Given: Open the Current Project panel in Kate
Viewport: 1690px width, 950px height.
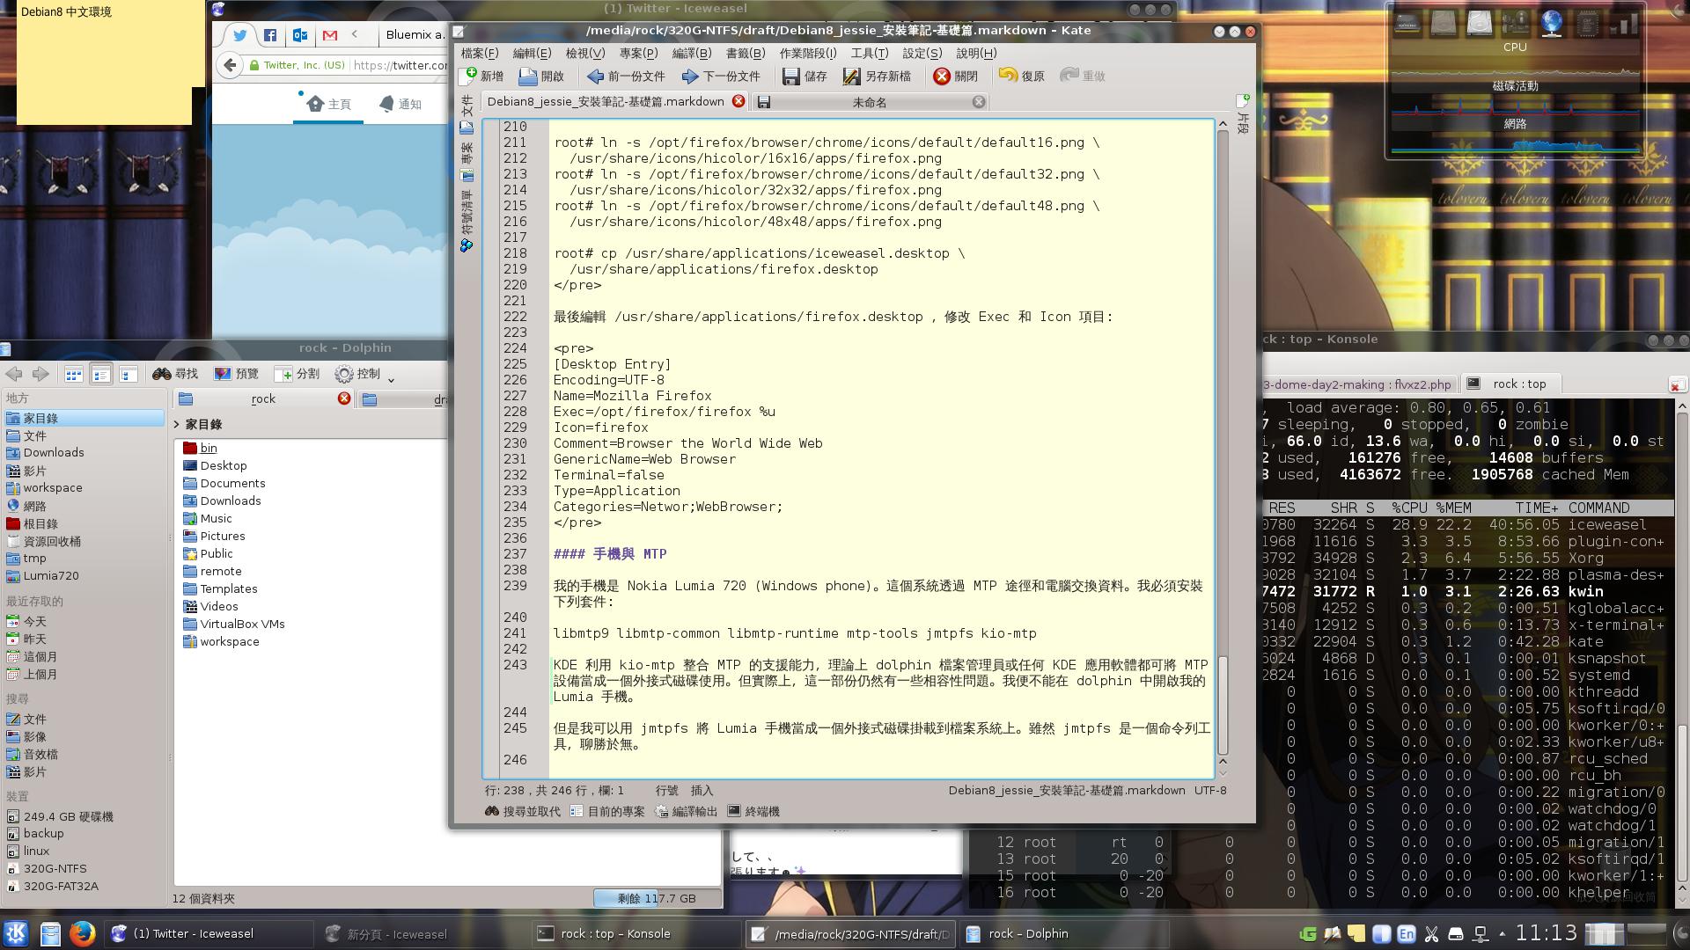Looking at the screenshot, I should [x=607, y=811].
